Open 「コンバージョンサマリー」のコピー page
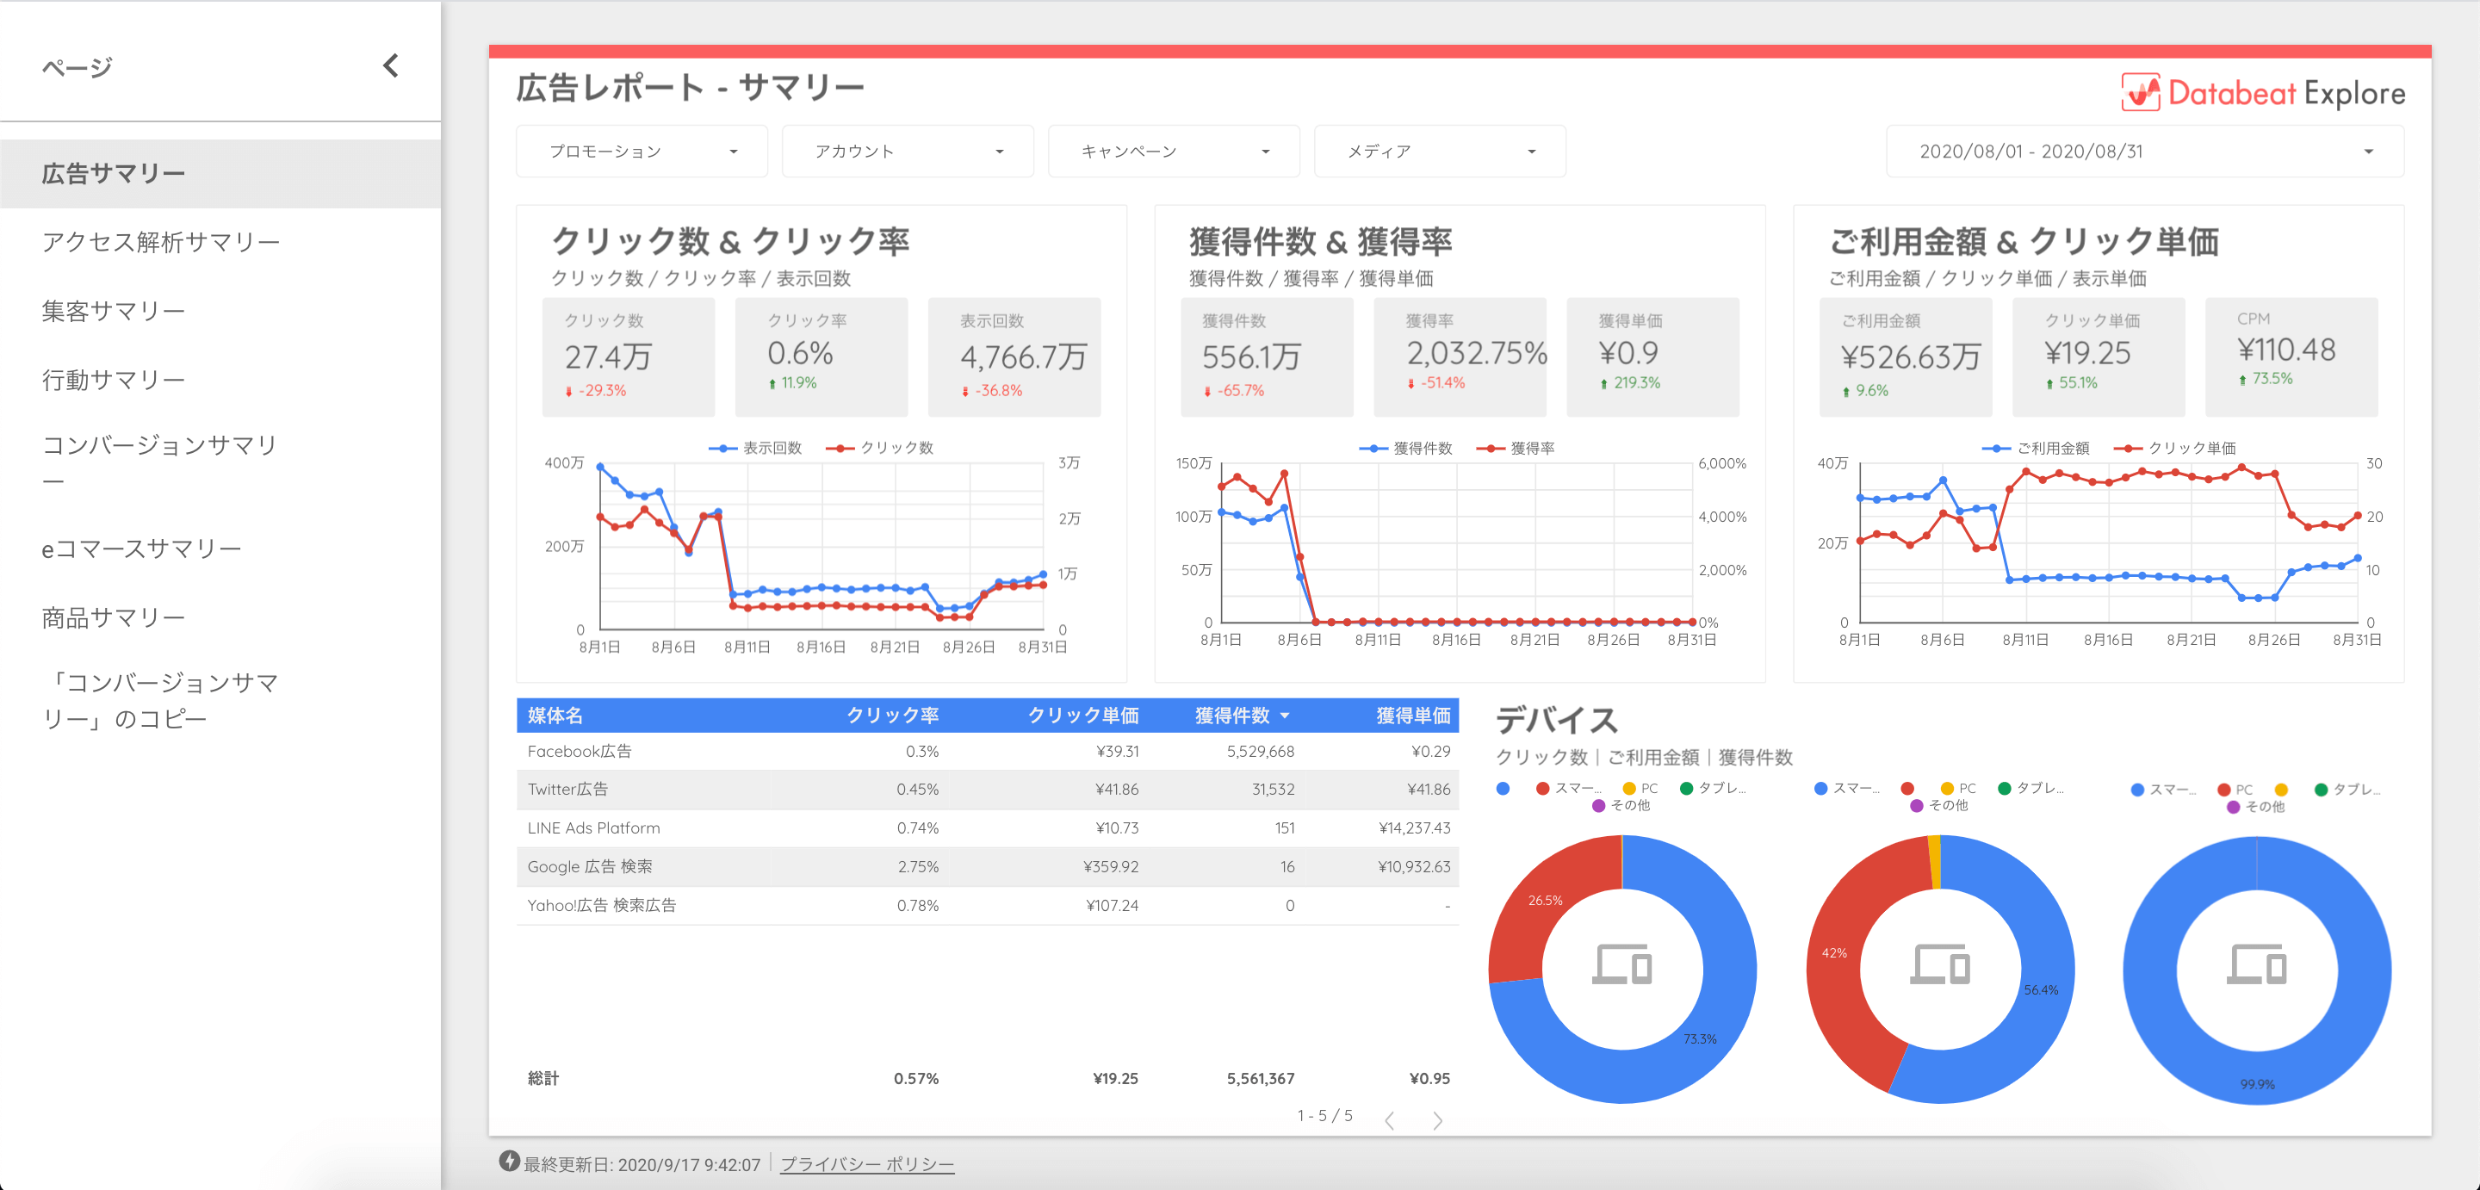The height and width of the screenshot is (1190, 2480). coord(220,700)
